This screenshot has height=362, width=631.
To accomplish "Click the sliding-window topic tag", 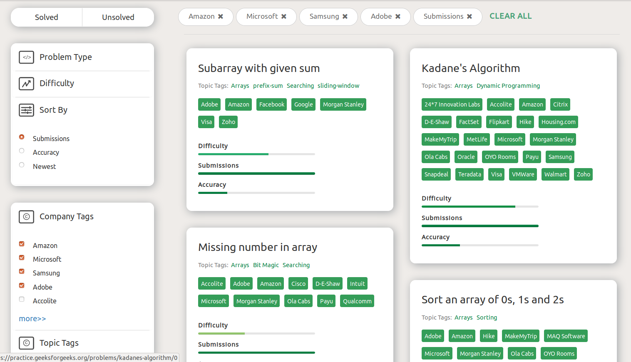I will point(338,86).
